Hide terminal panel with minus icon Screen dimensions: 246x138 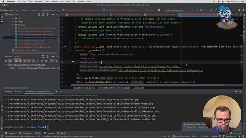point(241,92)
